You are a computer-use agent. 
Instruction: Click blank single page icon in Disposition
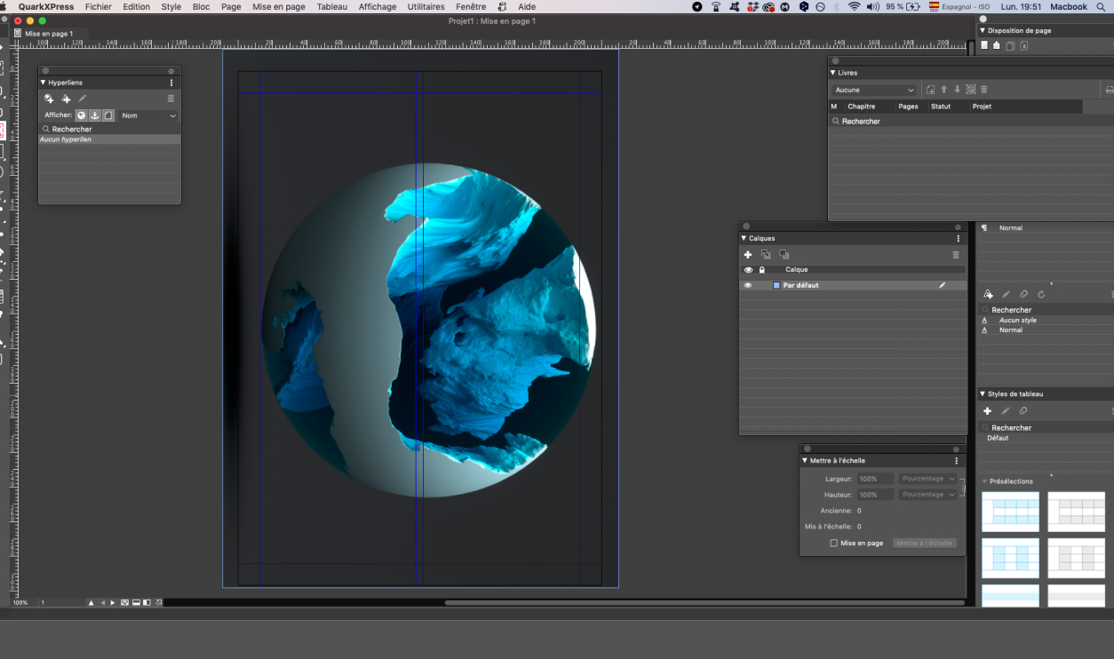click(984, 45)
